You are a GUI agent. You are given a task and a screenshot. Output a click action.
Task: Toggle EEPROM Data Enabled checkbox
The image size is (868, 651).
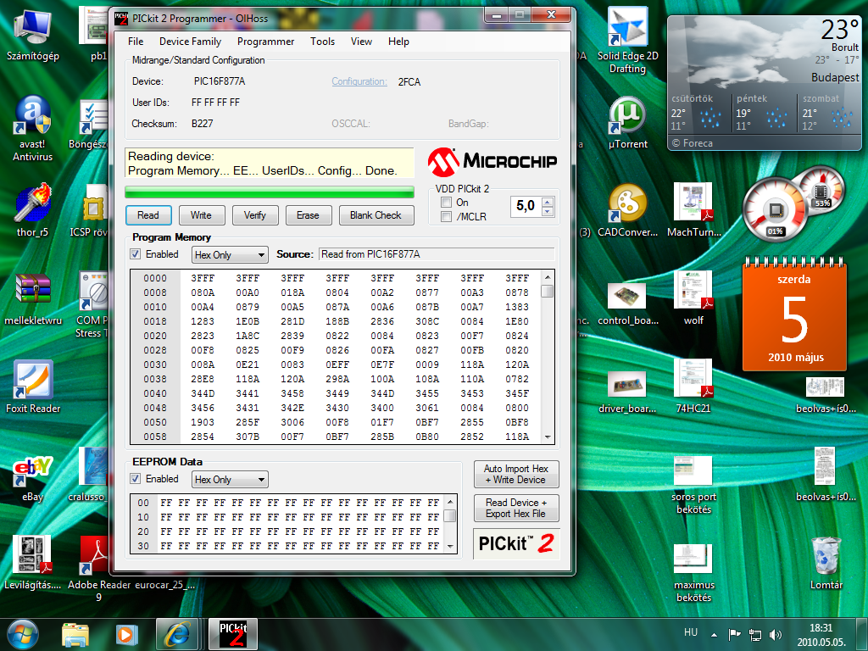135,478
